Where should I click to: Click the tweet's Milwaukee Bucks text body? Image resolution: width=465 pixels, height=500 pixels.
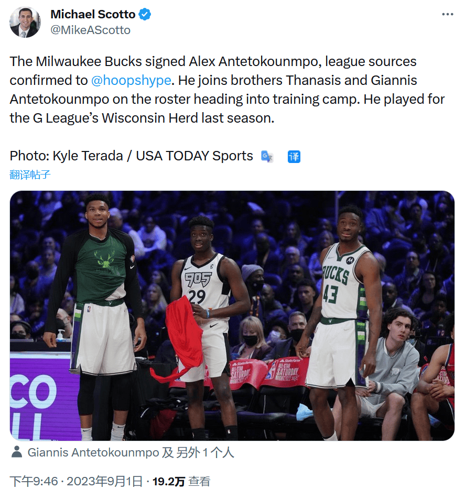coord(227,90)
